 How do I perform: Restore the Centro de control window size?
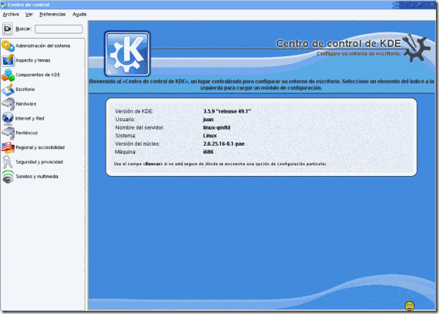(x=420, y=5)
